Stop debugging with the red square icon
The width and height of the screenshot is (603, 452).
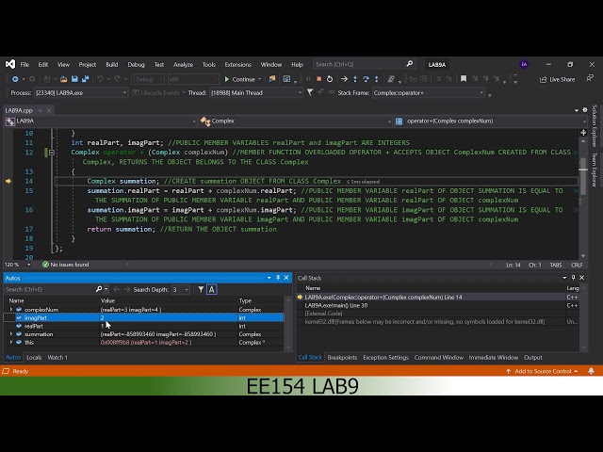[x=318, y=79]
